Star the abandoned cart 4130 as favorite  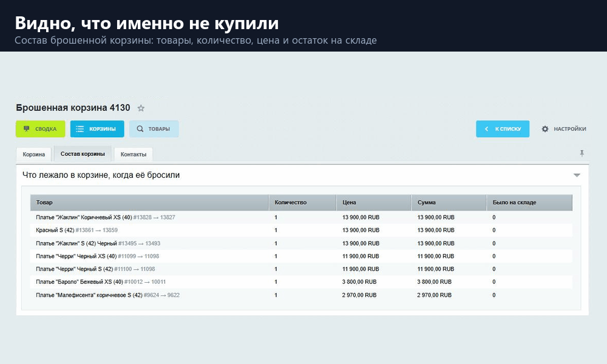(141, 109)
